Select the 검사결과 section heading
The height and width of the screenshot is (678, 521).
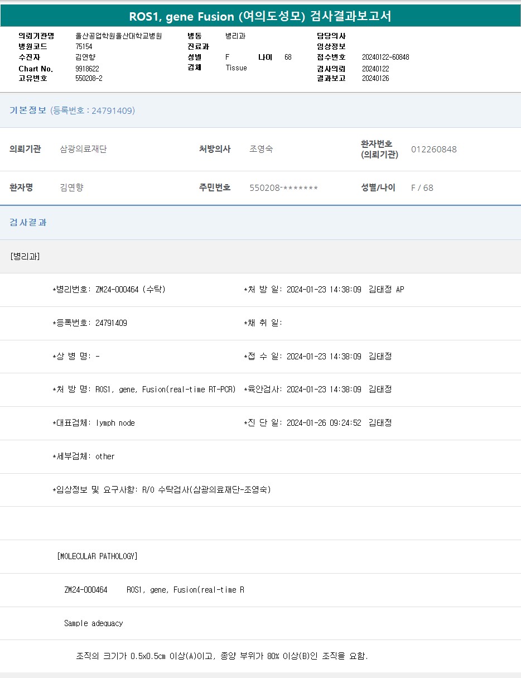28,222
